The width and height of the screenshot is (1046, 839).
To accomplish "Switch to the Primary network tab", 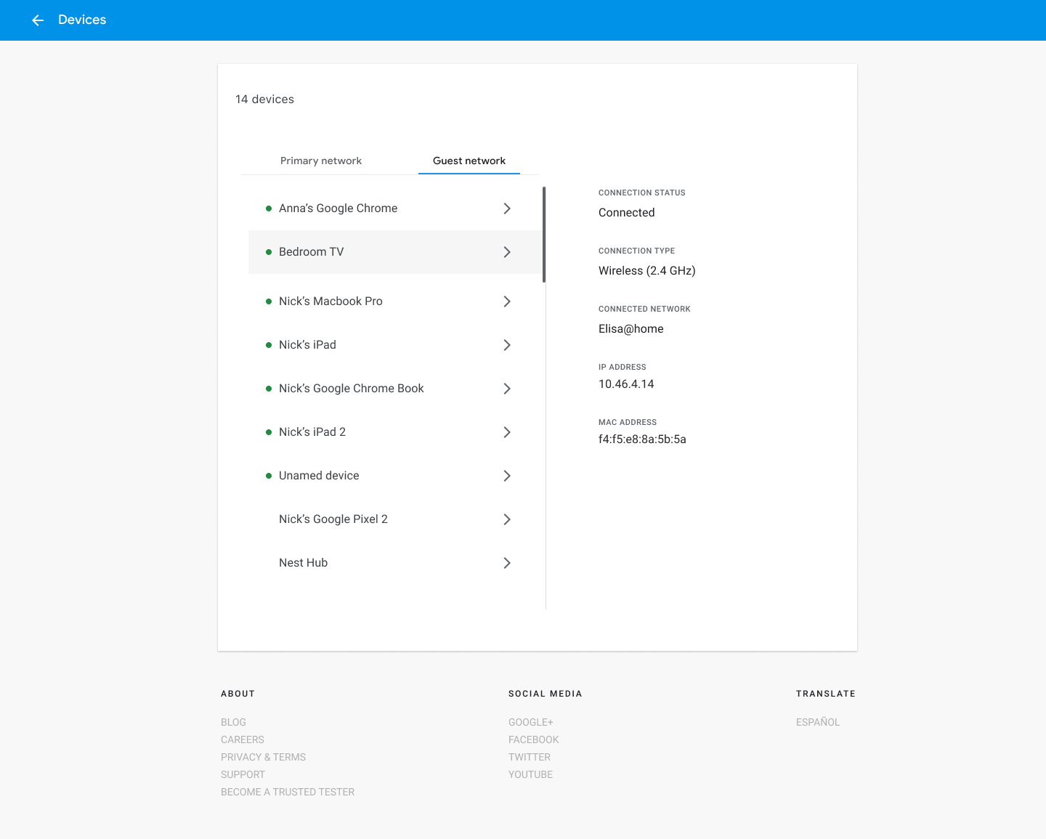I will tap(321, 161).
